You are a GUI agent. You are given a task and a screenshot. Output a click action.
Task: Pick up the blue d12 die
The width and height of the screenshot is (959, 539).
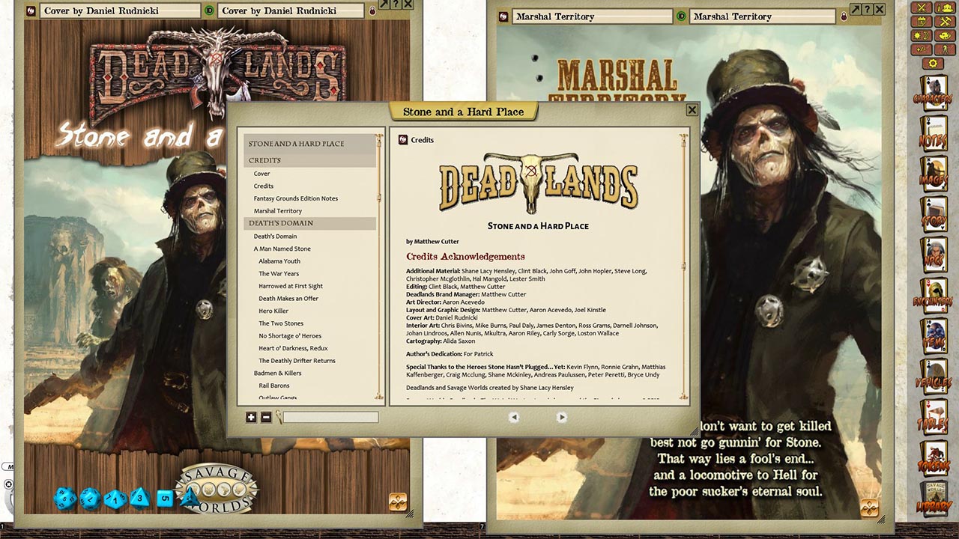point(90,498)
